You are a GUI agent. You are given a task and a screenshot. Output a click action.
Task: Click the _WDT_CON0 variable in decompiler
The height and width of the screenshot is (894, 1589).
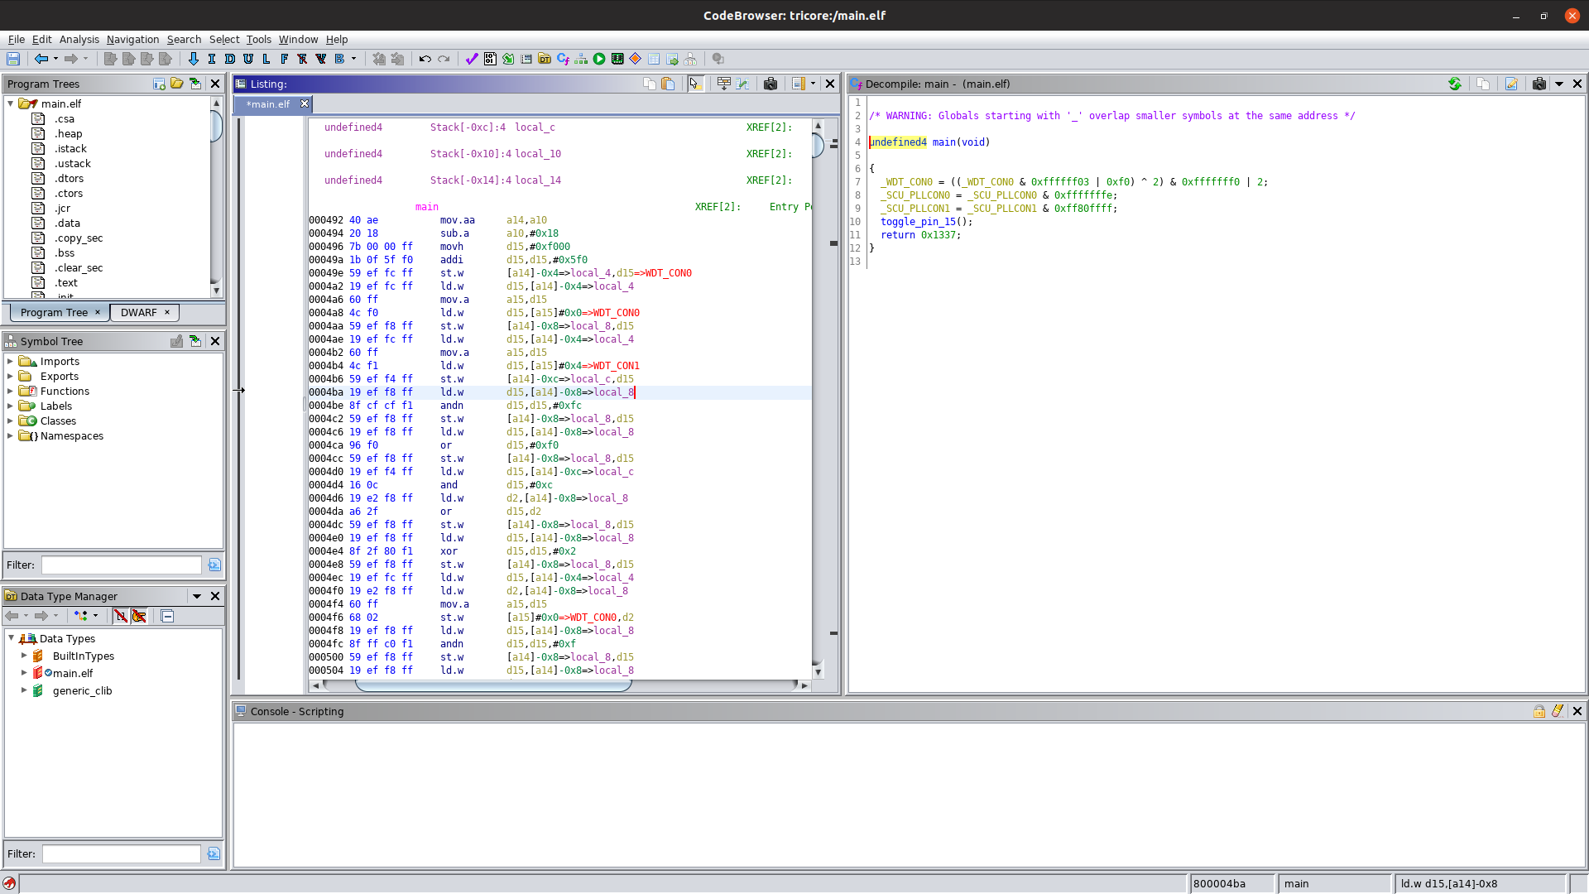tap(906, 182)
